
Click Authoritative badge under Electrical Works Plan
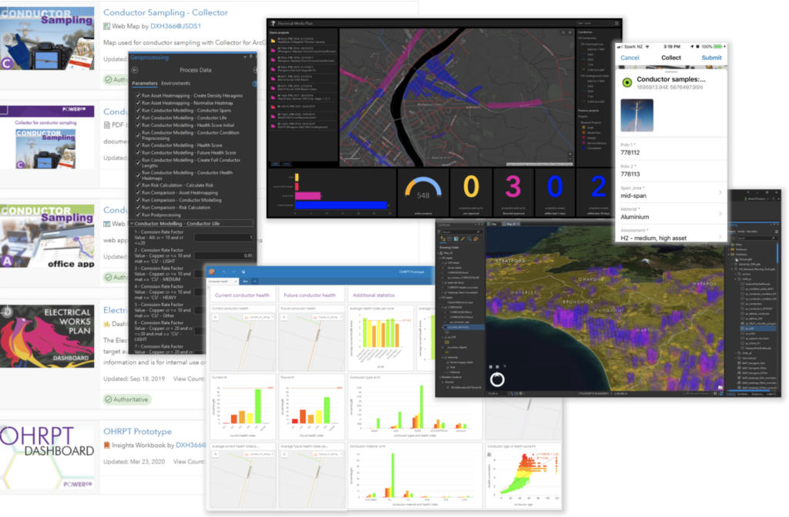127,399
